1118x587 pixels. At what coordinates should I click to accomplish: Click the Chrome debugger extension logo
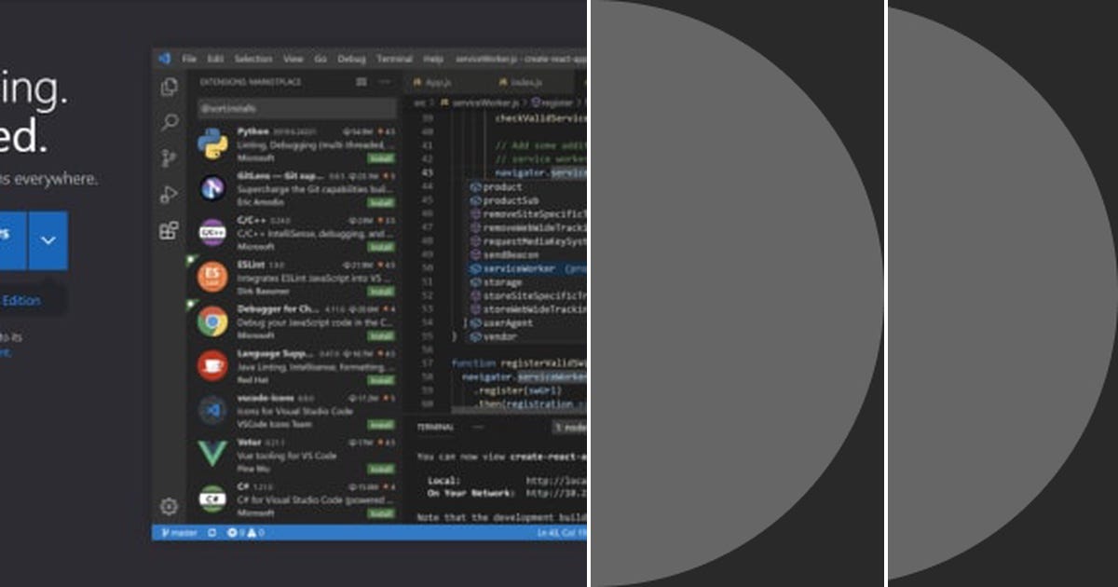tap(212, 321)
